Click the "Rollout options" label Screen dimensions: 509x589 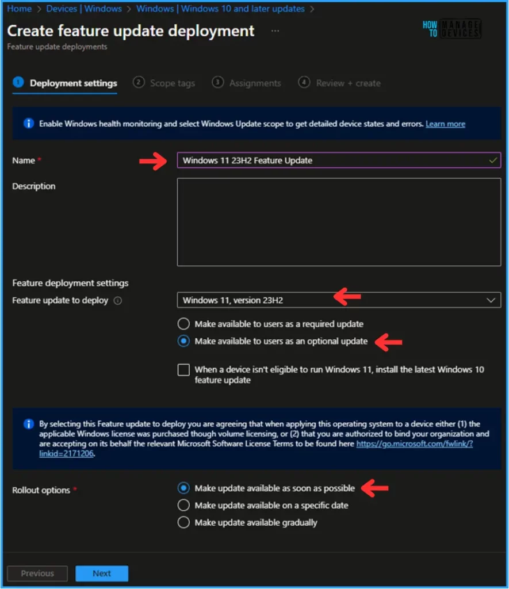(41, 490)
